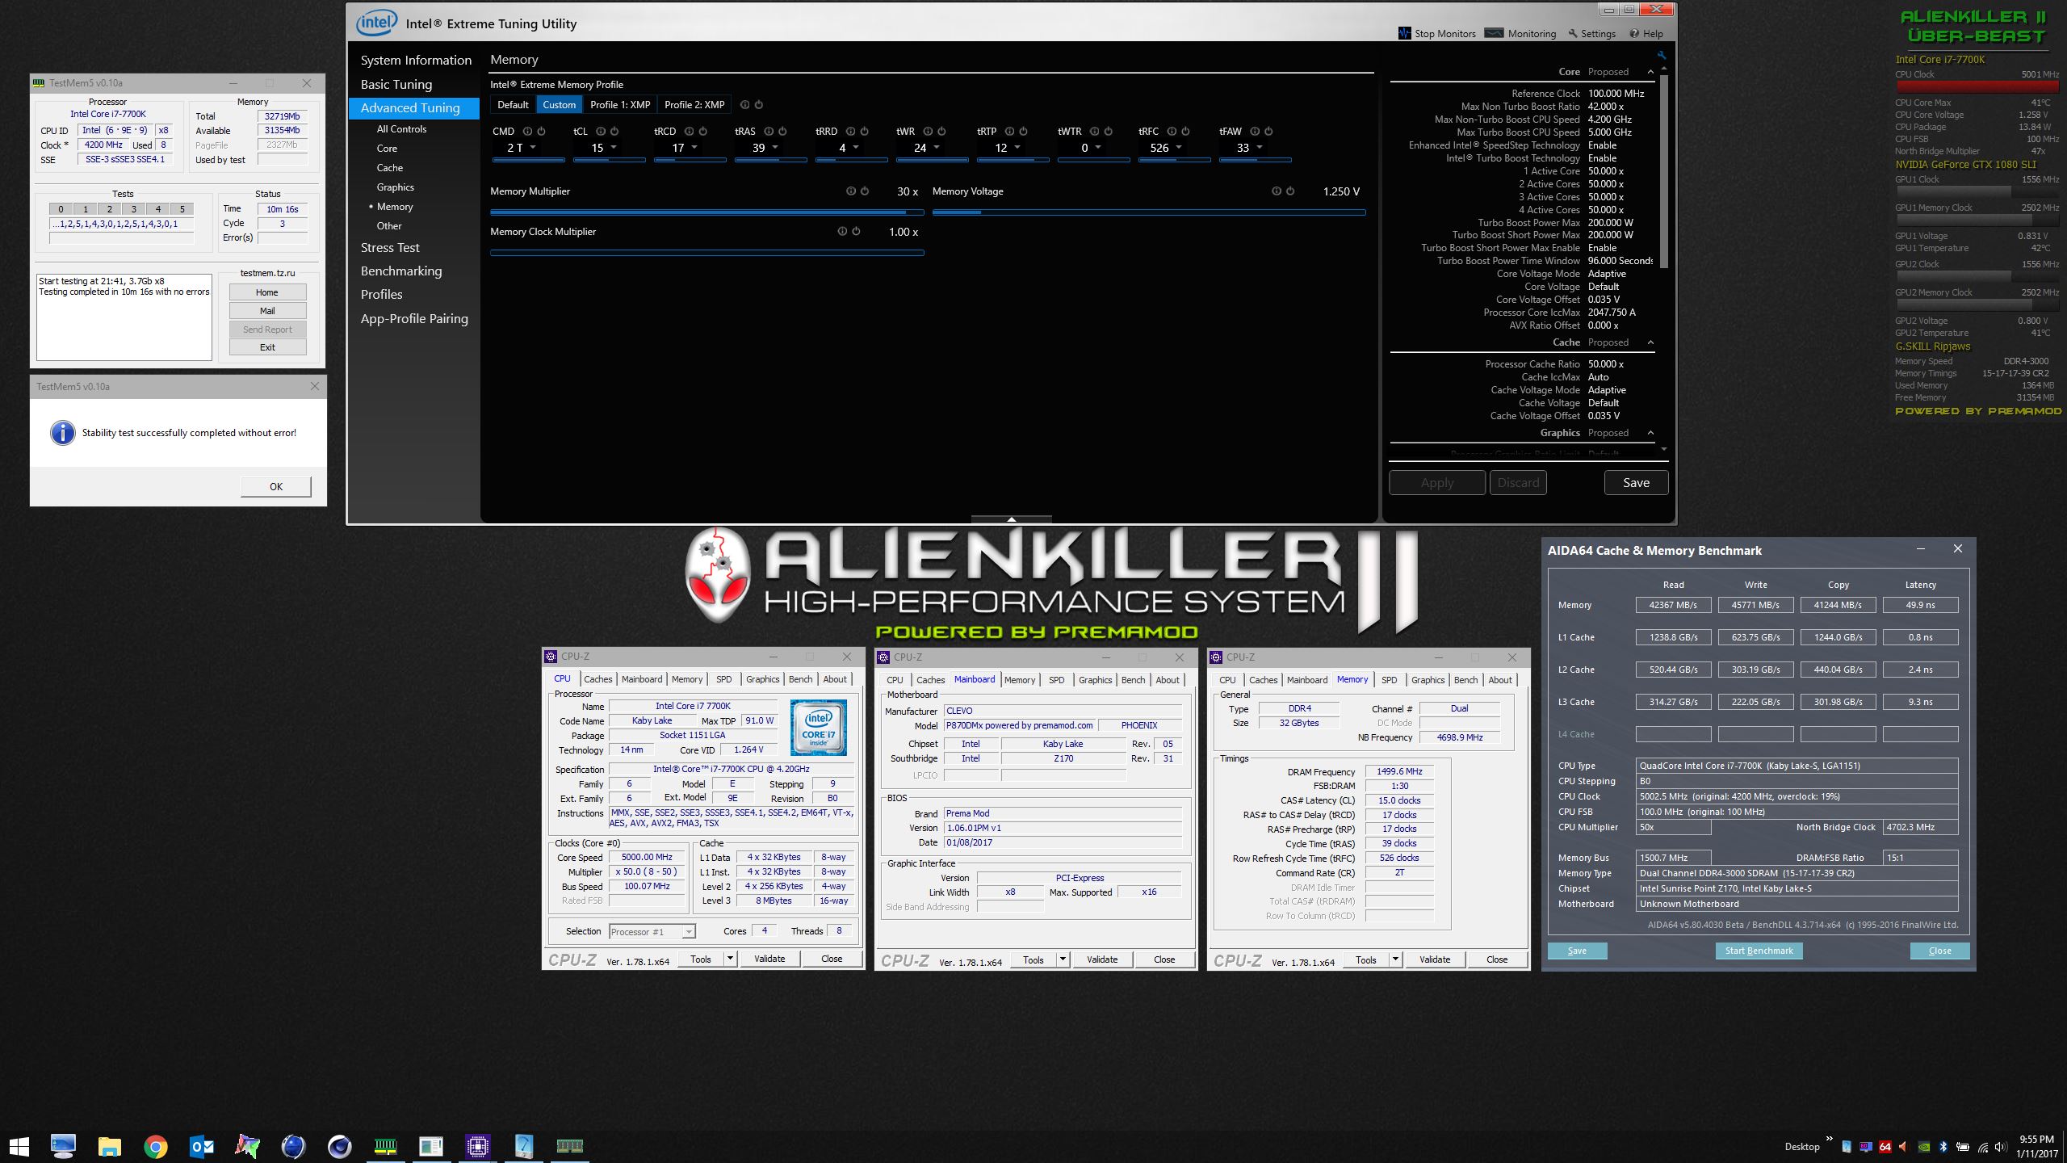Screen dimensions: 2067x1163
Task: Switch to the SPD tab in the CPU-Z Memory window
Action: (x=1389, y=680)
